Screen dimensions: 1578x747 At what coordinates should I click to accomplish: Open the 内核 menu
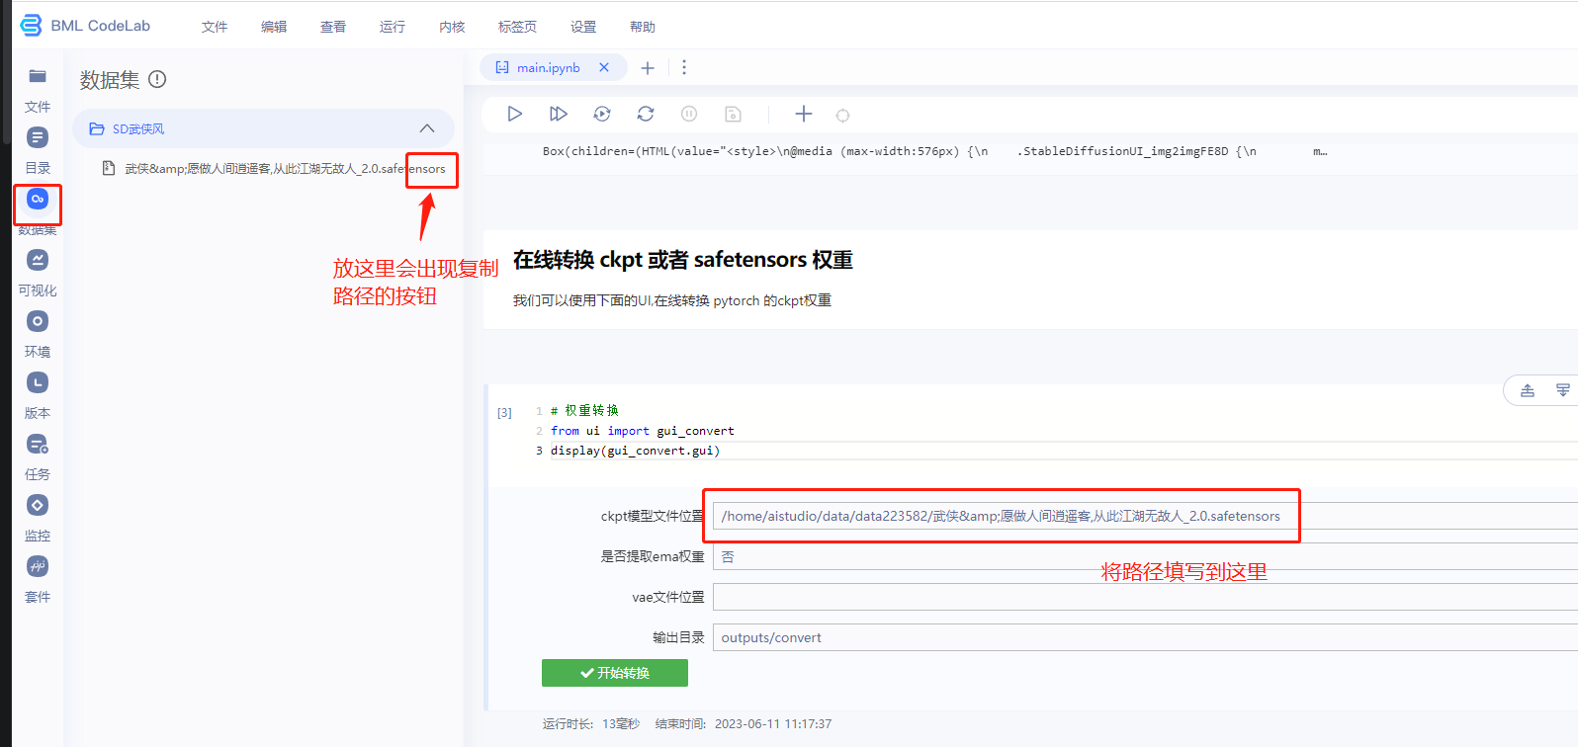[452, 27]
